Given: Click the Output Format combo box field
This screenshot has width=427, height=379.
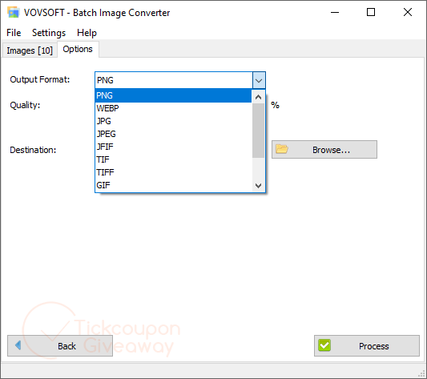Looking at the screenshot, I should [174, 80].
